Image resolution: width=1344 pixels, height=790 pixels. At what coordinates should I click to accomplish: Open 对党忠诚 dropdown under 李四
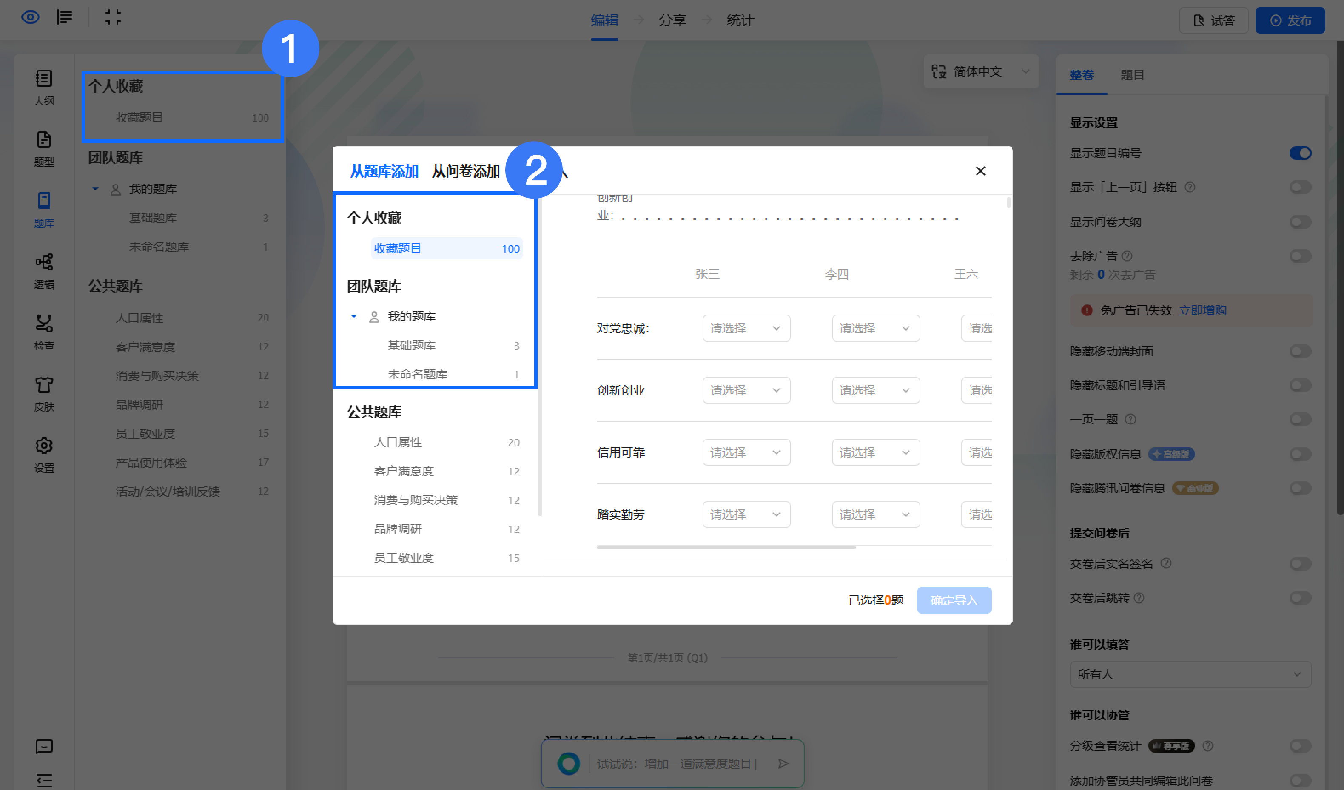pyautogui.click(x=876, y=328)
